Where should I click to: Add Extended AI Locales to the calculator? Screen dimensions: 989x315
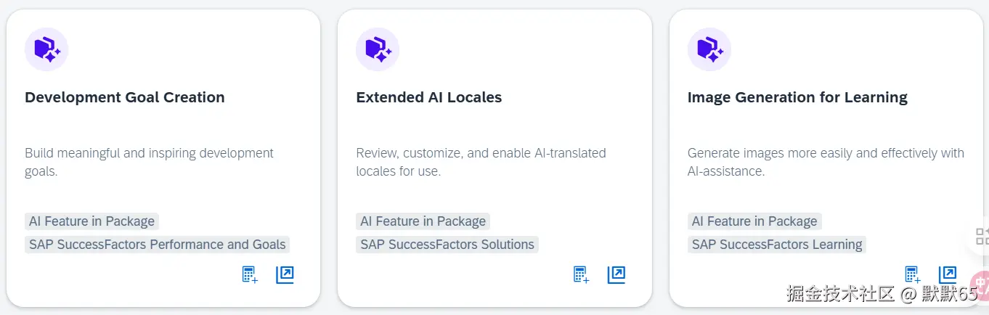(581, 275)
